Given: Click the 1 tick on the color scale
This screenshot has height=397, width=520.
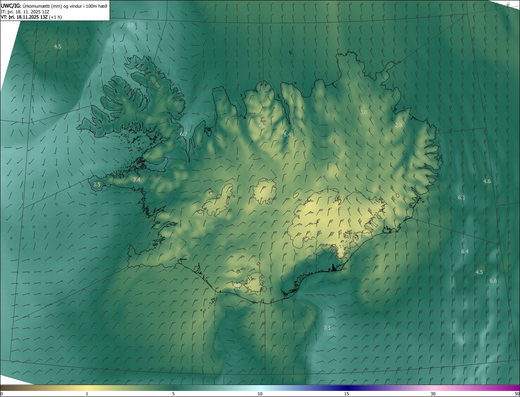Looking at the screenshot, I should [87, 394].
